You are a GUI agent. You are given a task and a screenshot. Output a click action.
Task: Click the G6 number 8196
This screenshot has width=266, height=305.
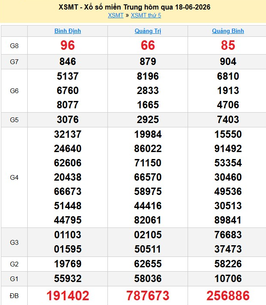pyautogui.click(x=148, y=76)
